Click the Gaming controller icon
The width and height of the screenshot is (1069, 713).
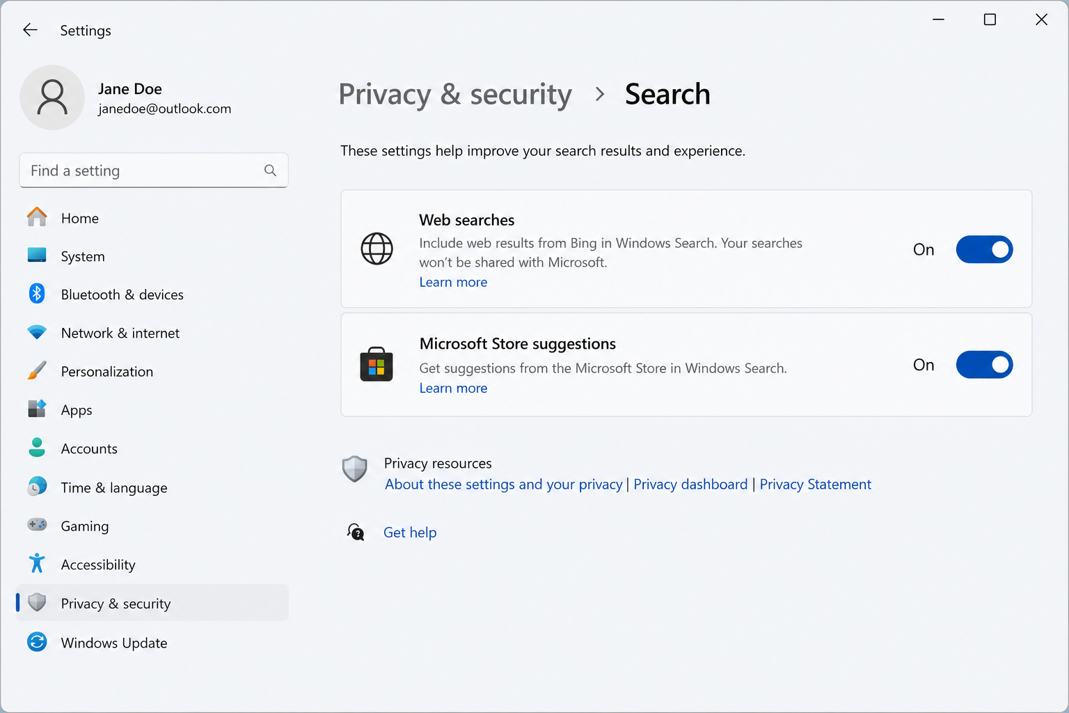point(37,525)
